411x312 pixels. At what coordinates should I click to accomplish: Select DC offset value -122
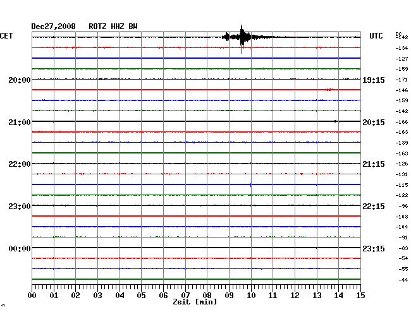402,195
